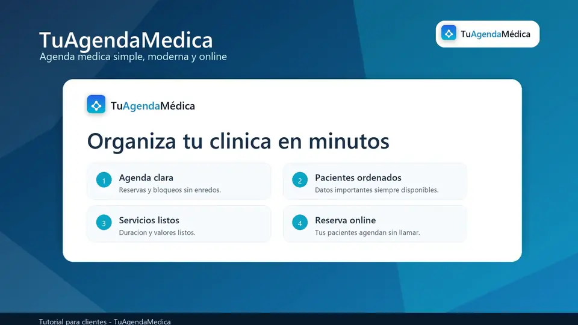Click text 'Tus pacientes agendan sin llamar.'

click(x=367, y=232)
